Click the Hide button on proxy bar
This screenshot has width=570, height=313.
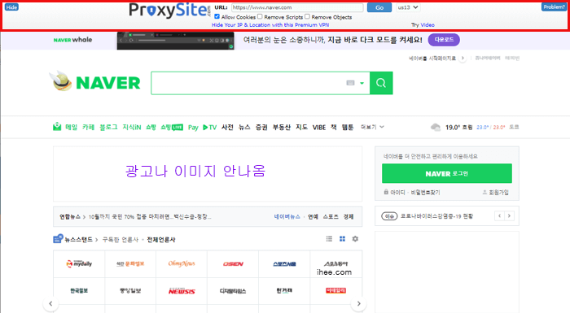coord(11,7)
